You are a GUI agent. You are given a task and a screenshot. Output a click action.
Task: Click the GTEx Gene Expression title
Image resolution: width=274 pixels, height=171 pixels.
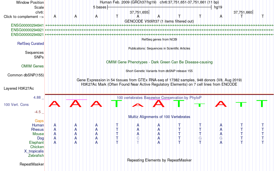159,80
